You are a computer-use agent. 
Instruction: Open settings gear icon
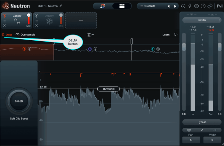click(196, 6)
